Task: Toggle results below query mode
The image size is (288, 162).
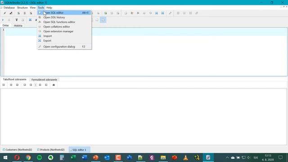Action: tap(103, 20)
